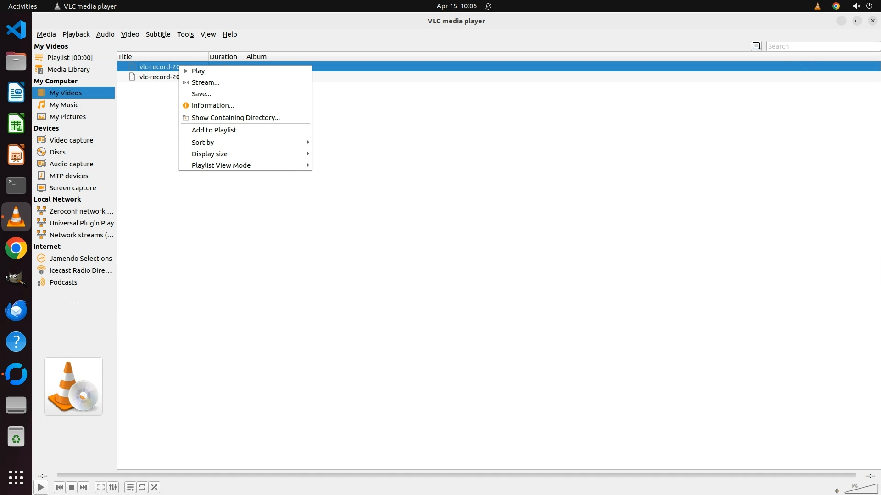Open extended settings equalizer icon
Viewport: 881px width, 495px height.
[113, 487]
